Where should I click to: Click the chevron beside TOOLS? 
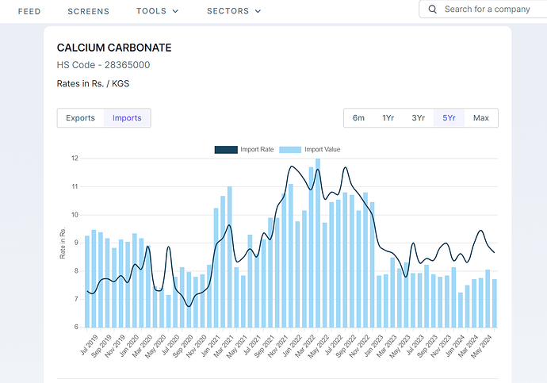click(175, 11)
